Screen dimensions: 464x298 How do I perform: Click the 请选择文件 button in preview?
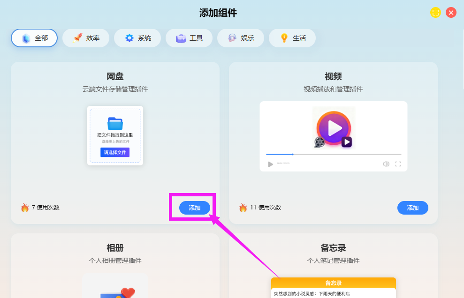[x=115, y=152]
